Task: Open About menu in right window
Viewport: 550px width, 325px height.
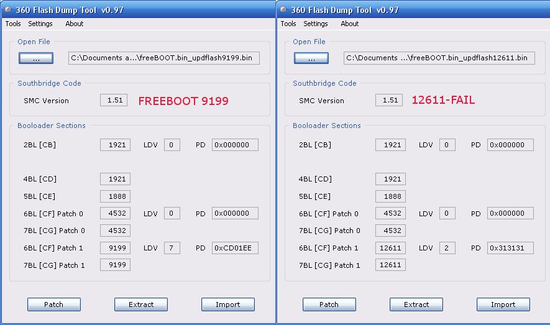Action: [x=350, y=24]
